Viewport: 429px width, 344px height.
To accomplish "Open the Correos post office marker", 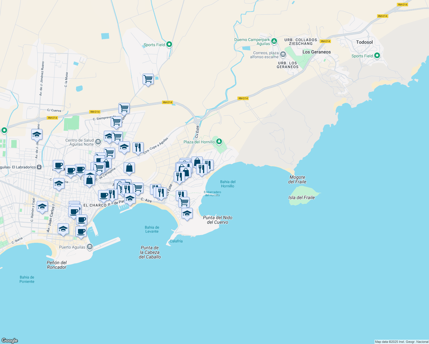I will [x=282, y=54].
